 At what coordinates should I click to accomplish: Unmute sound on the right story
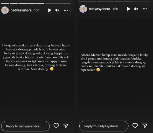click(136, 9)
